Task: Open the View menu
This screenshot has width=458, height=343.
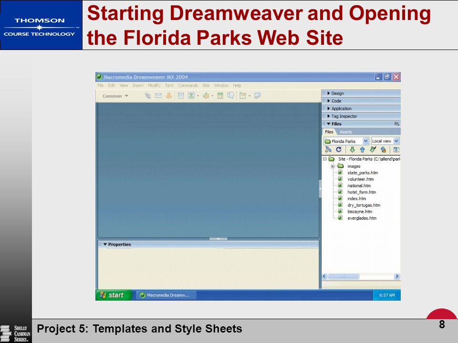Action: click(124, 85)
